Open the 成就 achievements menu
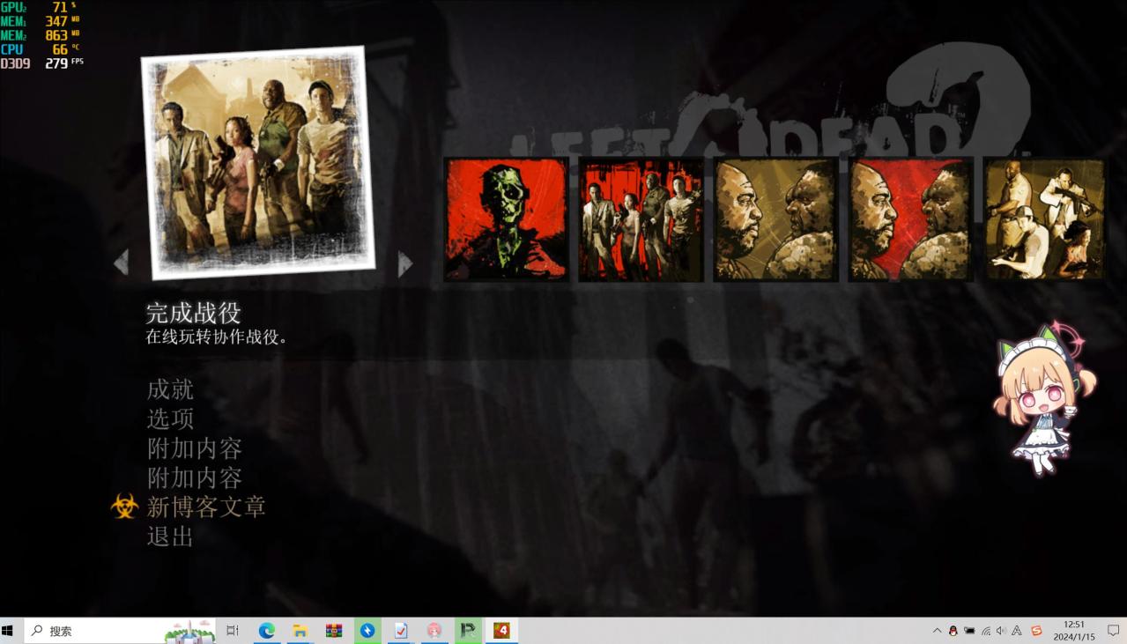The image size is (1127, 644). [x=170, y=389]
